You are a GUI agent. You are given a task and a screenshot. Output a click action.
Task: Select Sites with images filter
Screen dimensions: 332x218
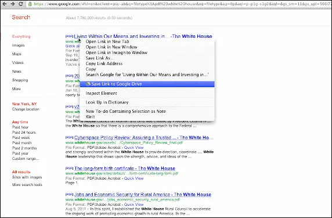coord(27,177)
